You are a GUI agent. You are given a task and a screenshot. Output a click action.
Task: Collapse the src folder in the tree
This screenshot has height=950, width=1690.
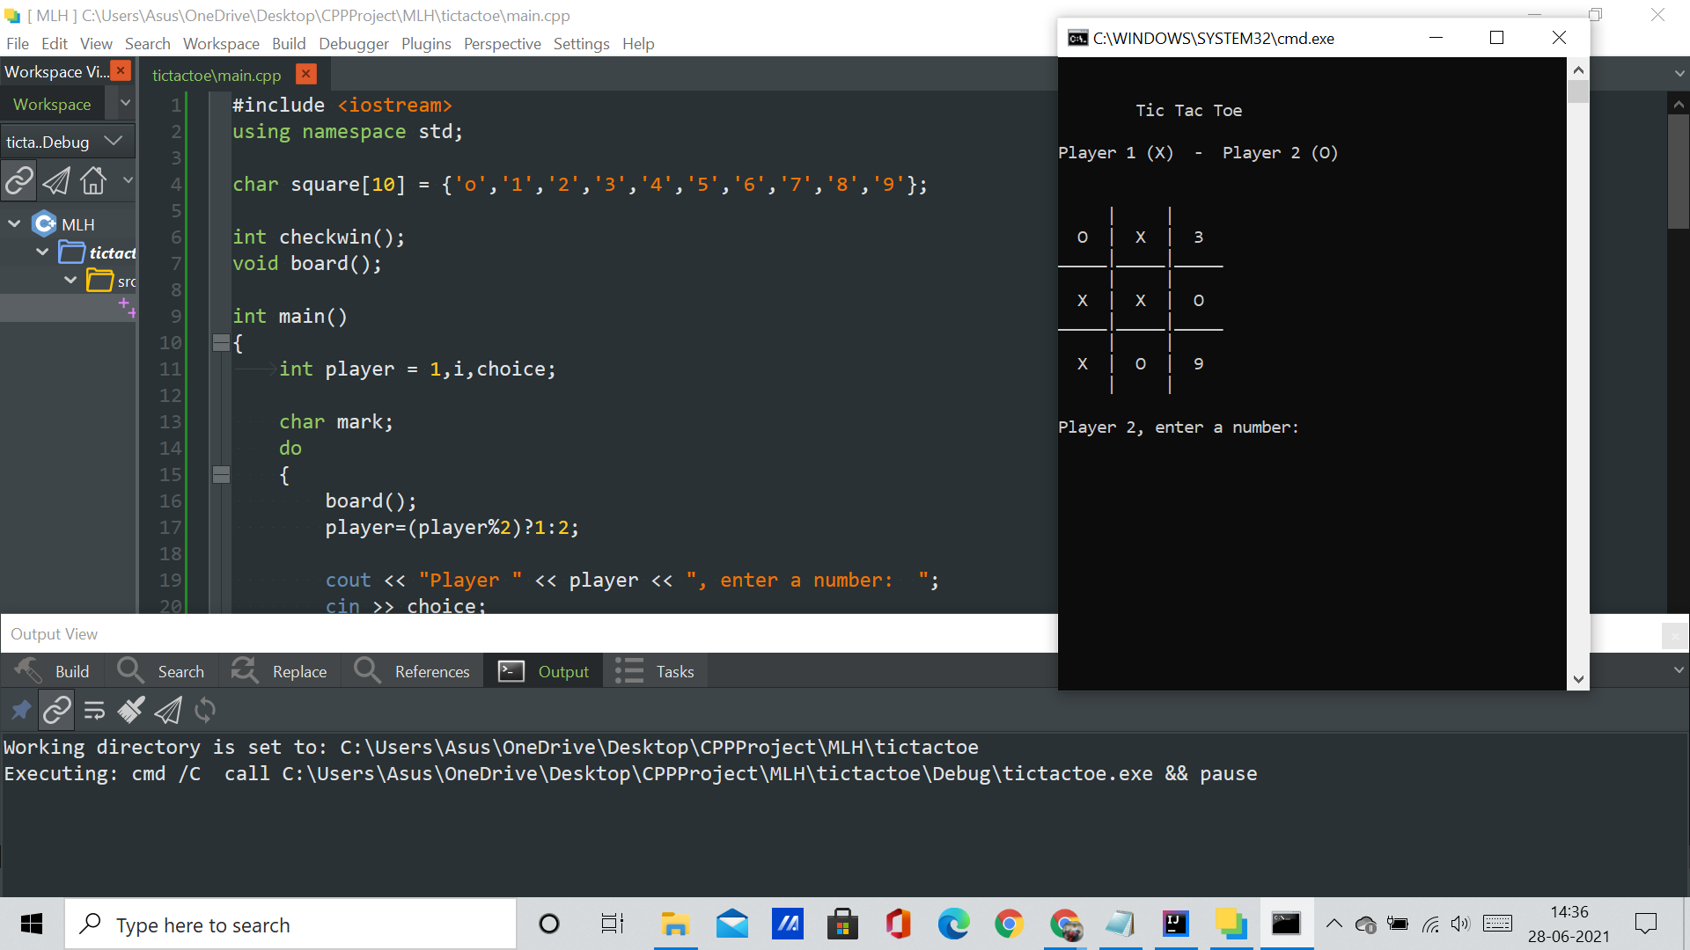point(70,281)
